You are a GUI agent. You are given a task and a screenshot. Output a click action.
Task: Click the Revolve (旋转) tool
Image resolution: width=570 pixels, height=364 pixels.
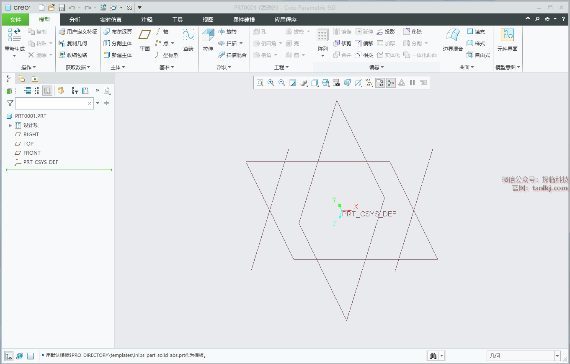(x=227, y=32)
